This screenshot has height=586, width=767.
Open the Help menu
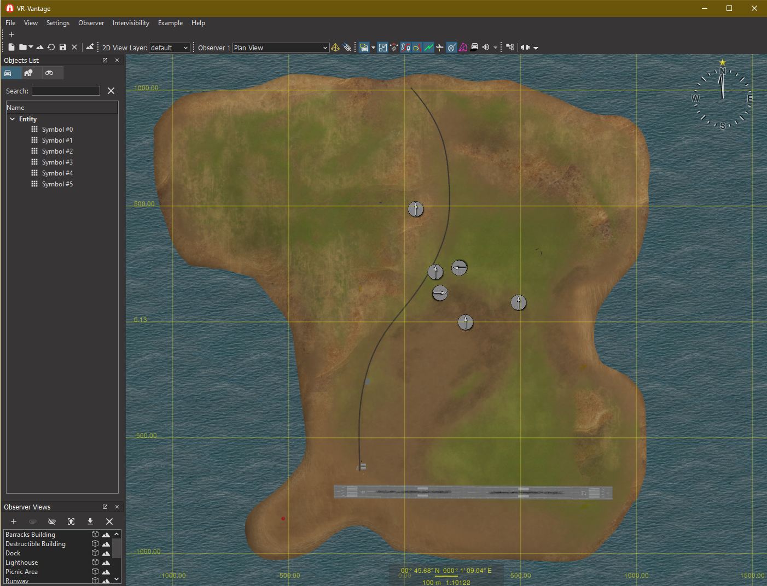click(198, 23)
